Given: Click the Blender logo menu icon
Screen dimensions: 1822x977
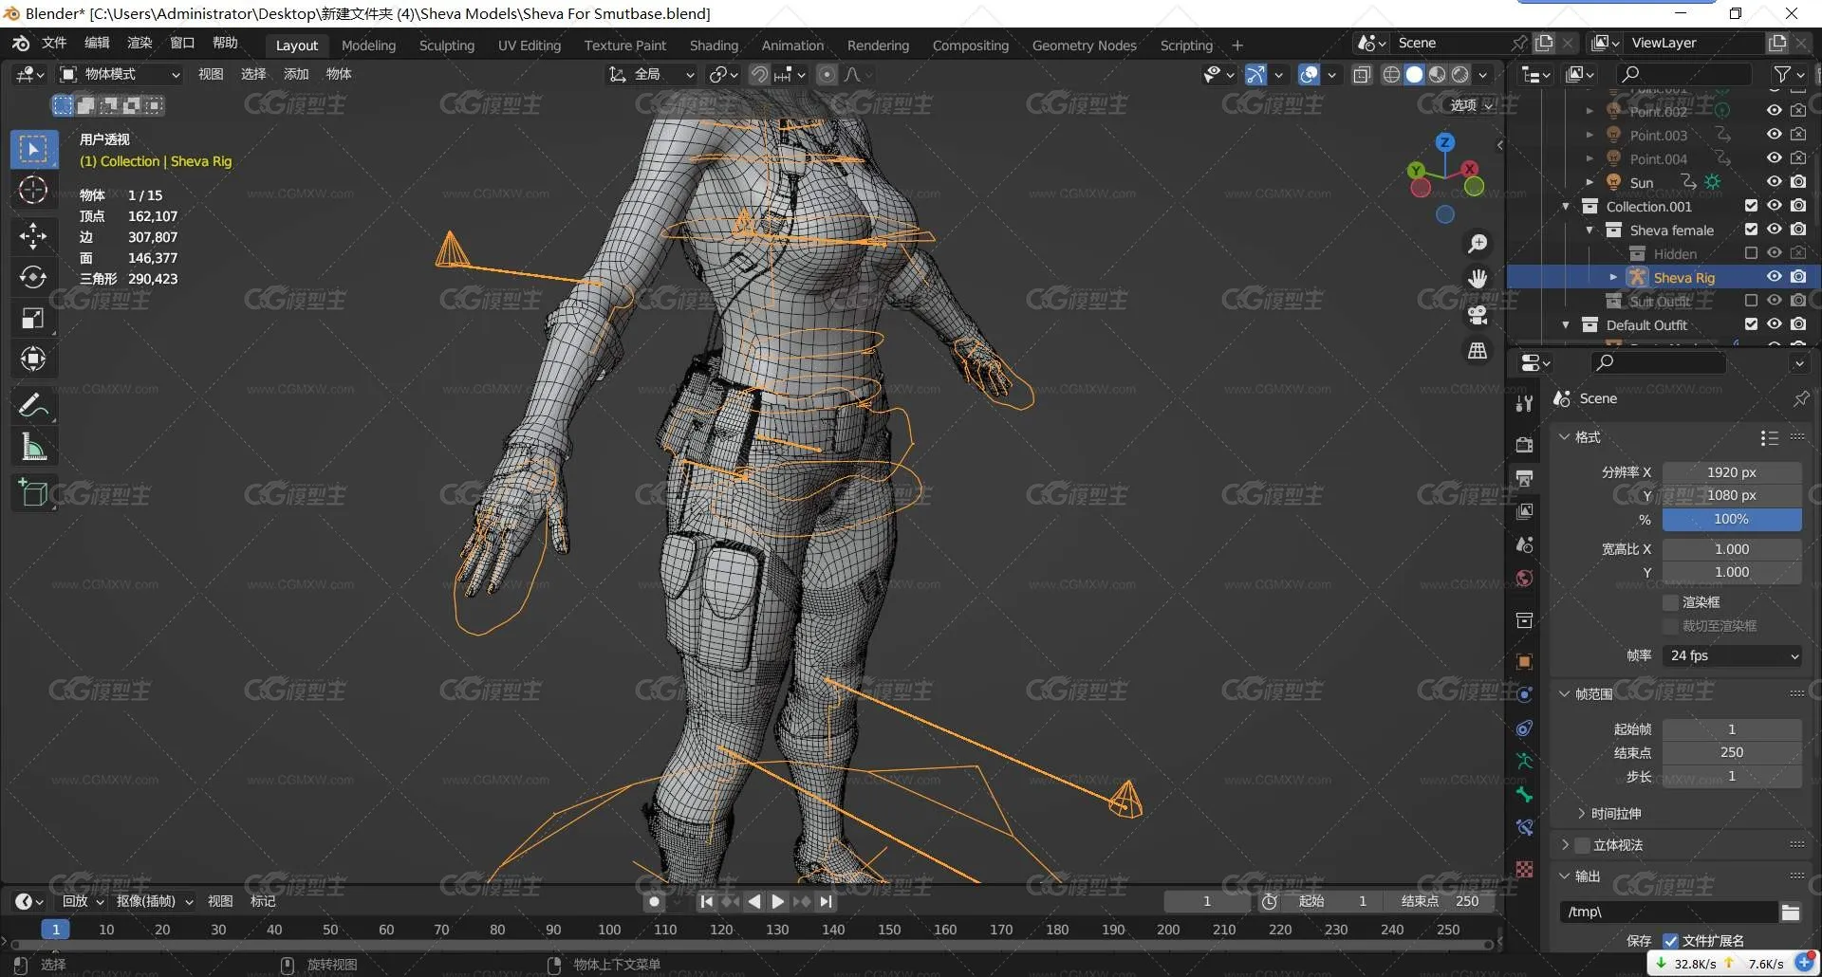Looking at the screenshot, I should point(21,44).
